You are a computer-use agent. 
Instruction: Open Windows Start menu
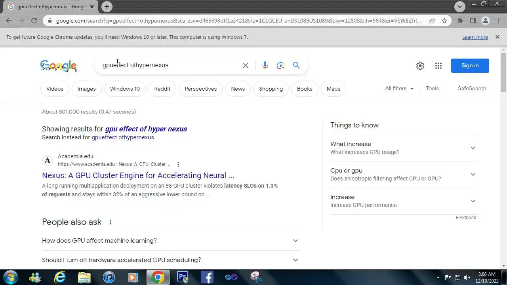pos(10,277)
